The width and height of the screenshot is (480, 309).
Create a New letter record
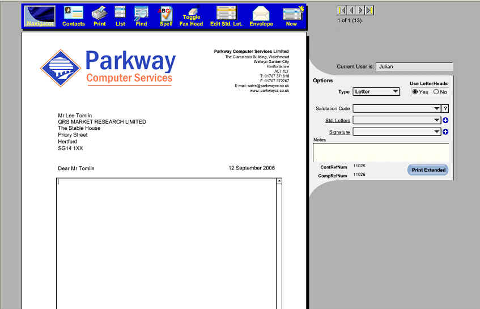coord(292,16)
